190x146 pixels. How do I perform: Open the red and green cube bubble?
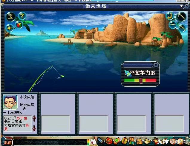pos(19,25)
